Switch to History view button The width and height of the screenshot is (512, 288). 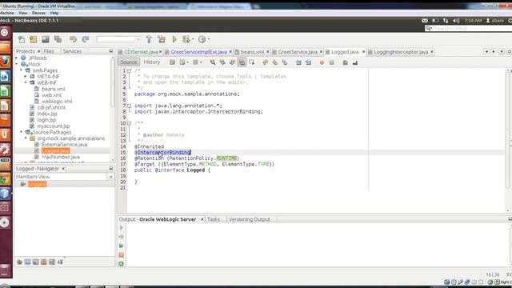[152, 62]
